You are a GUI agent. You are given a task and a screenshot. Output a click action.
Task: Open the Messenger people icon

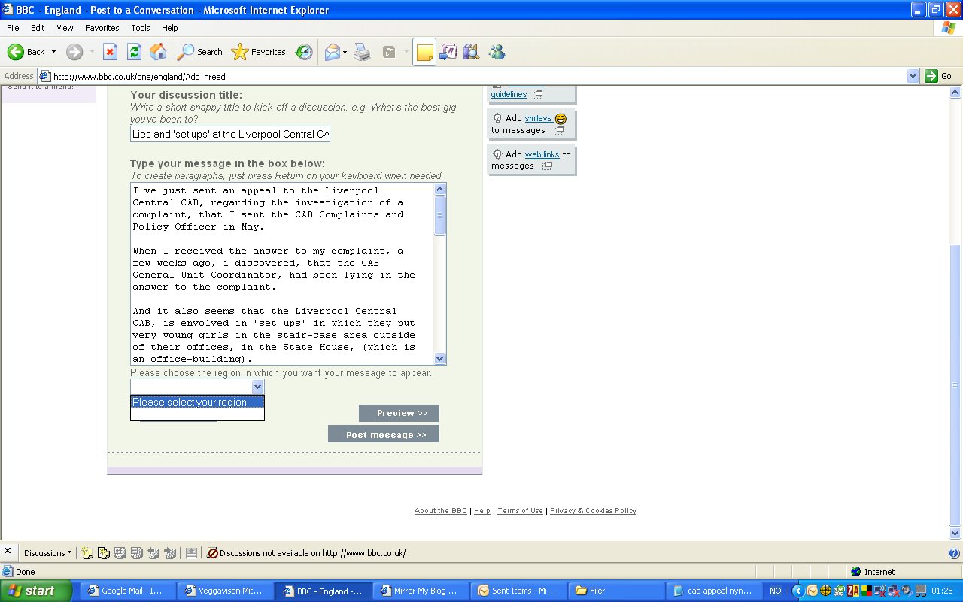pyautogui.click(x=496, y=52)
